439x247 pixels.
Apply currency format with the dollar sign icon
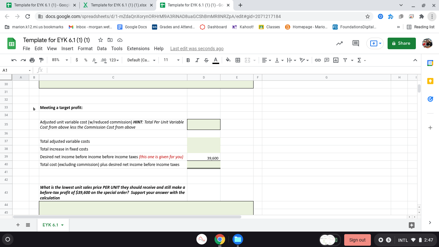77,60
